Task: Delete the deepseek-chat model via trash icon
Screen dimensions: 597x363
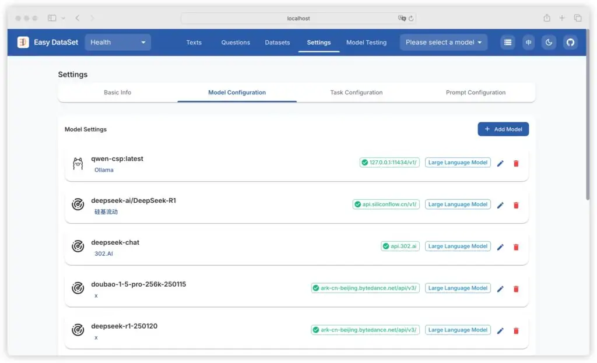Action: coord(515,247)
